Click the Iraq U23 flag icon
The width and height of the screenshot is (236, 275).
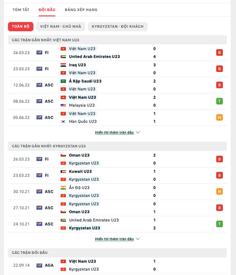click(x=63, y=65)
